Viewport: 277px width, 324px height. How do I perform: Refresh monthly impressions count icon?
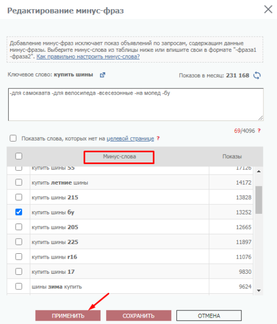(x=257, y=76)
